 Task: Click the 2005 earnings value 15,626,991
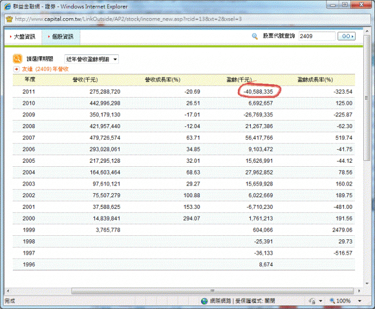point(259,161)
